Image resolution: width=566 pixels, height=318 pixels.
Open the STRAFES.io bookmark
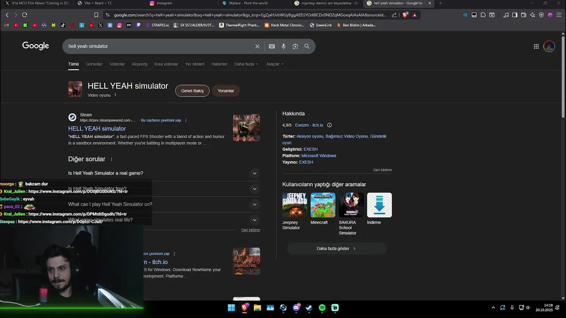pyautogui.click(x=157, y=25)
